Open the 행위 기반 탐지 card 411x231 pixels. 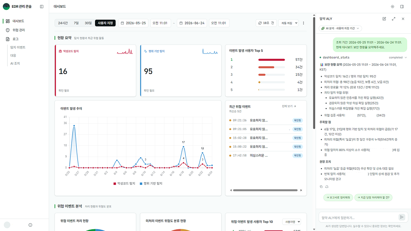[x=181, y=71]
